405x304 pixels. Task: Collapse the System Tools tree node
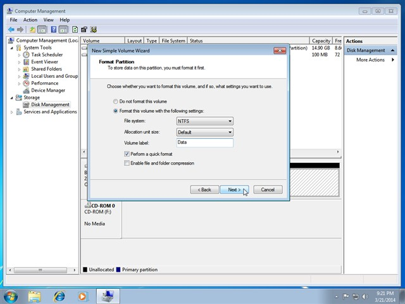11,48
